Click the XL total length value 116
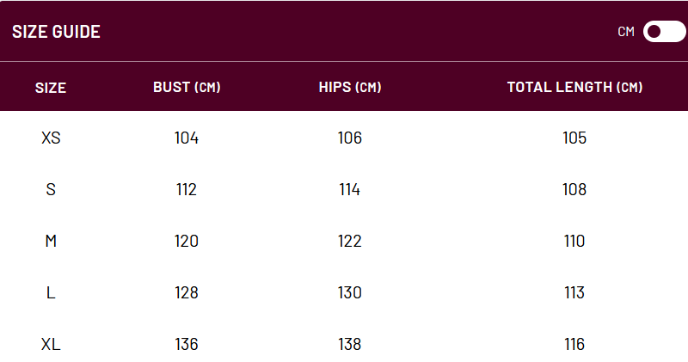Image resolution: width=688 pixels, height=362 pixels. (x=574, y=344)
